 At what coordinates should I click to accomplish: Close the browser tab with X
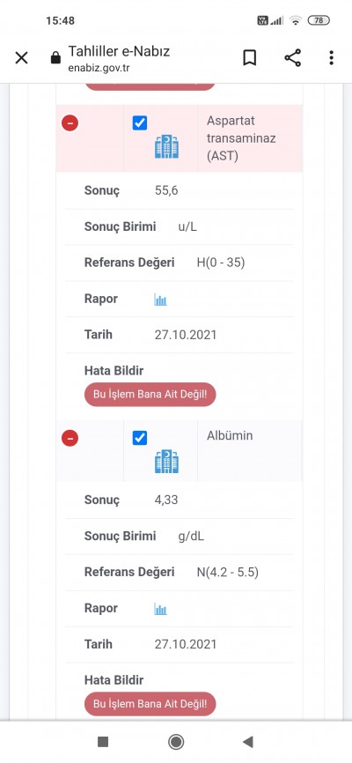point(21,58)
